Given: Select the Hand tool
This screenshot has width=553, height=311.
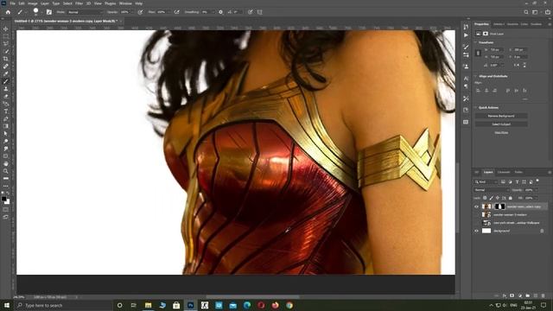Looking at the screenshot, I should tap(6, 163).
